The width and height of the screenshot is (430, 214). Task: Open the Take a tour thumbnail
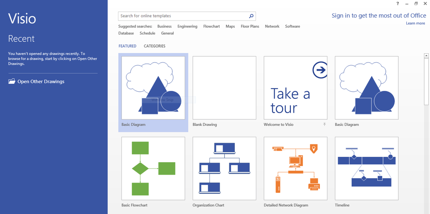[x=296, y=88]
